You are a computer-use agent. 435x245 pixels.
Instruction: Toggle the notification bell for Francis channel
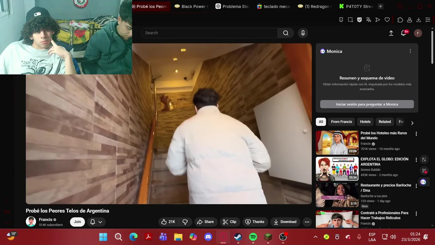coord(92,222)
